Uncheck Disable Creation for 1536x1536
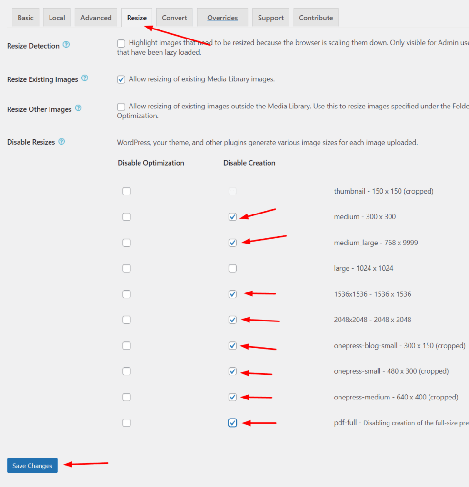Image resolution: width=469 pixels, height=487 pixels. coord(232,294)
